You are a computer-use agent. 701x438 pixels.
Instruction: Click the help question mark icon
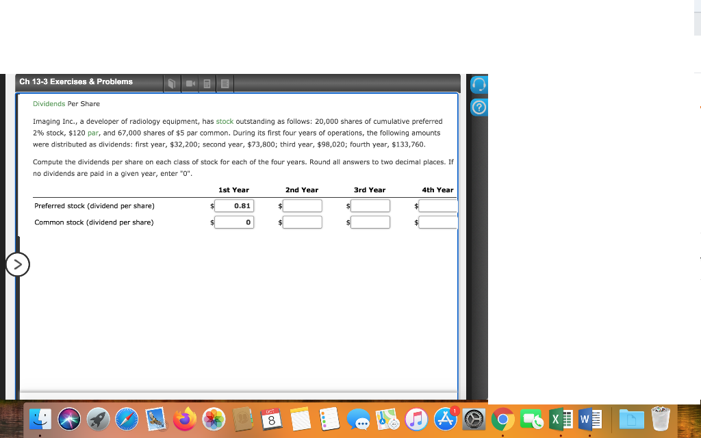(479, 107)
